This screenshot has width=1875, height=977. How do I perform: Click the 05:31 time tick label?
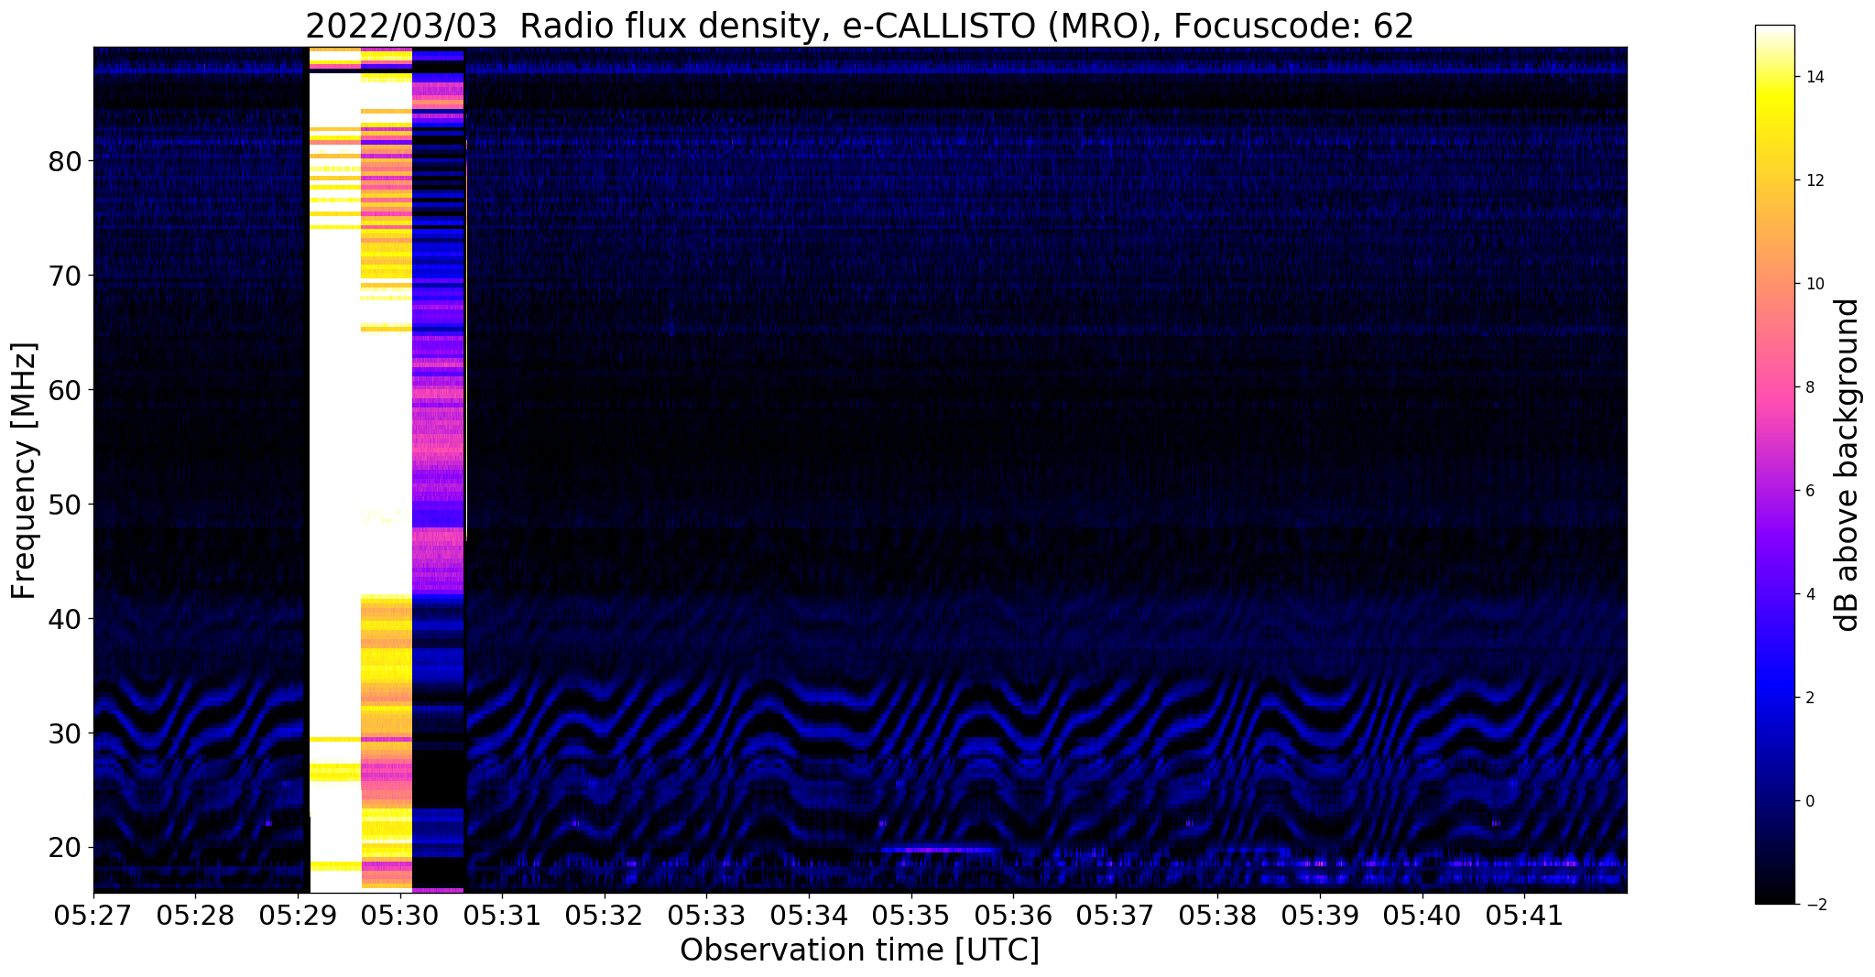click(x=502, y=915)
